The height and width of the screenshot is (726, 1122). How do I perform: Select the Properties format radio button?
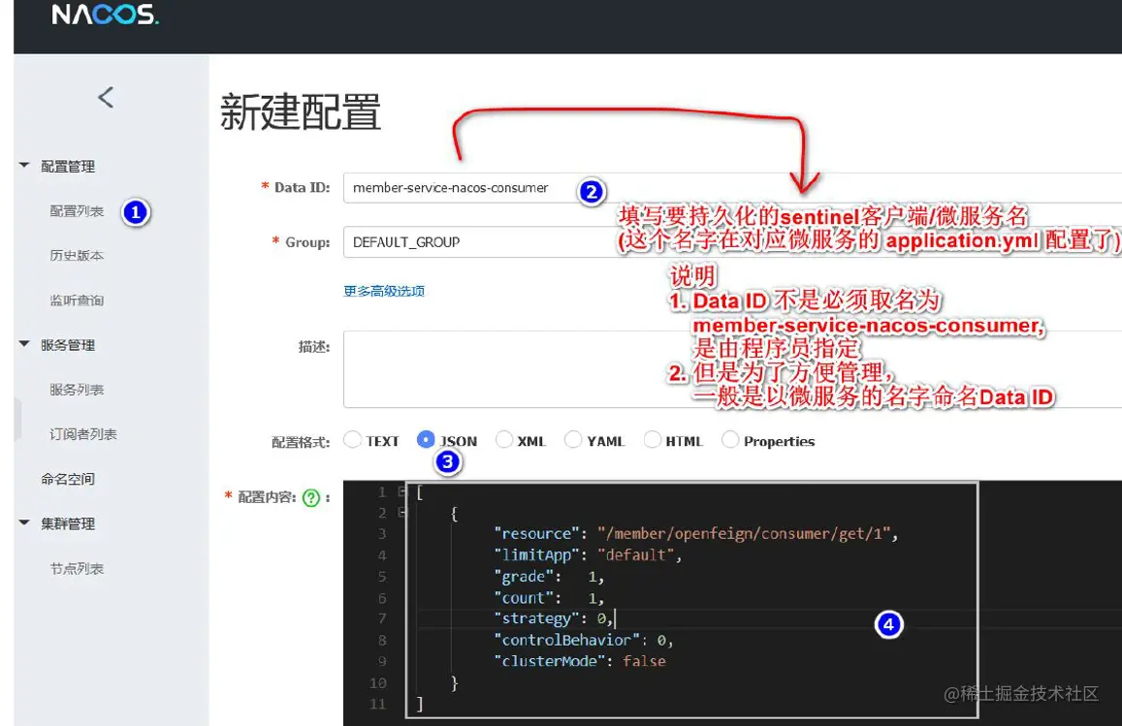730,439
